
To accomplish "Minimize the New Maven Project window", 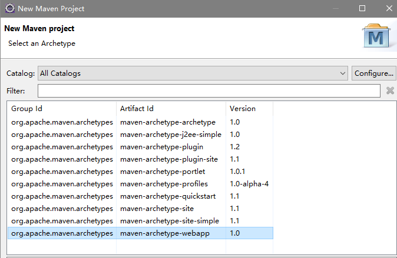I will point(336,8).
